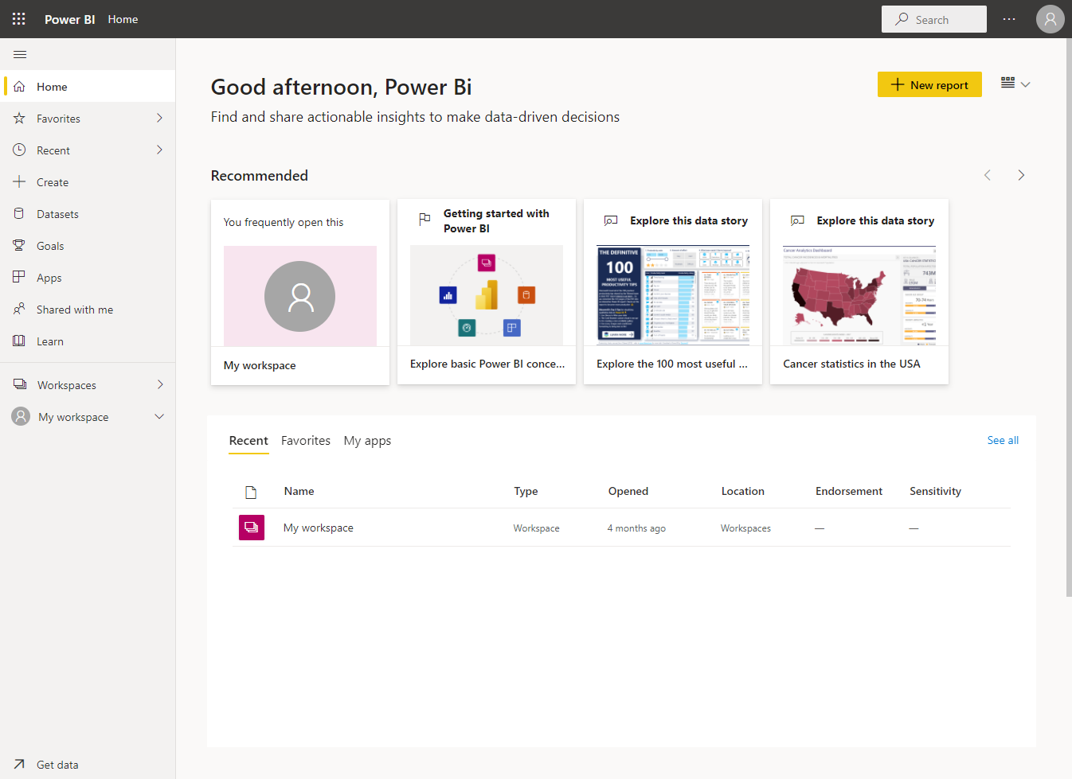Viewport: 1072px width, 779px height.
Task: Collapse the navigation pane hamburger icon
Action: point(20,54)
